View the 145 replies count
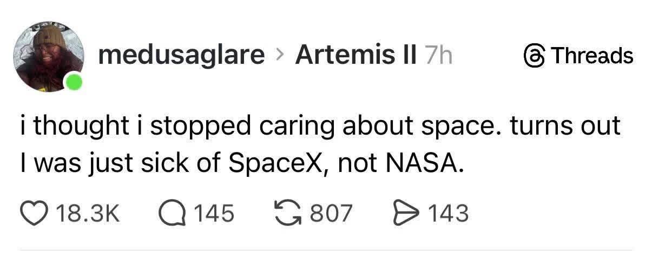This screenshot has width=652, height=272. (213, 213)
